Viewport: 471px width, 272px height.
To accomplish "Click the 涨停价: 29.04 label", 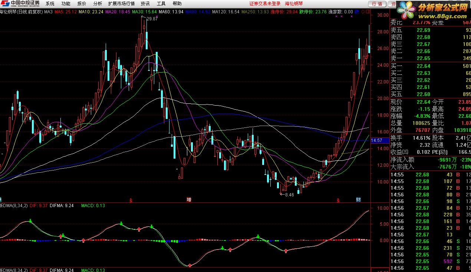I will [284, 12].
